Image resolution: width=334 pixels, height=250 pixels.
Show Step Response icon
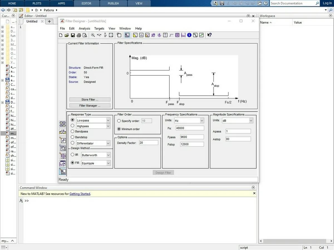[171, 35]
